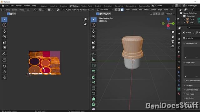
Task: Toggle Z mirror axis option
Action: pyautogui.click(x=159, y=14)
